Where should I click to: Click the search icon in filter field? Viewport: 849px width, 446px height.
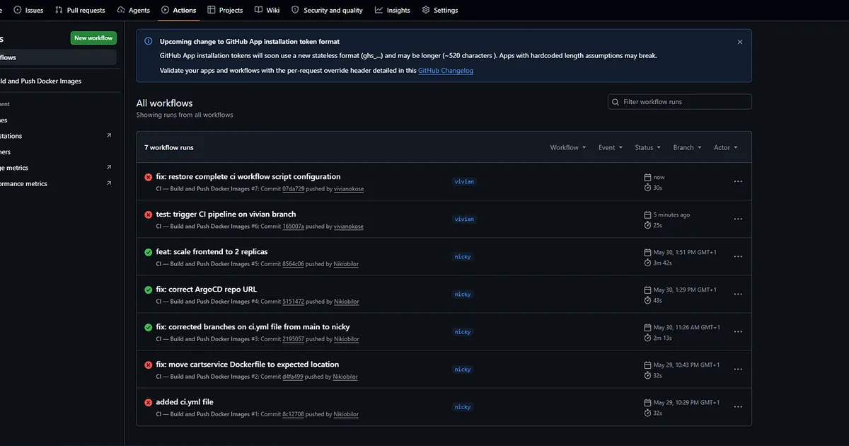tap(616, 102)
